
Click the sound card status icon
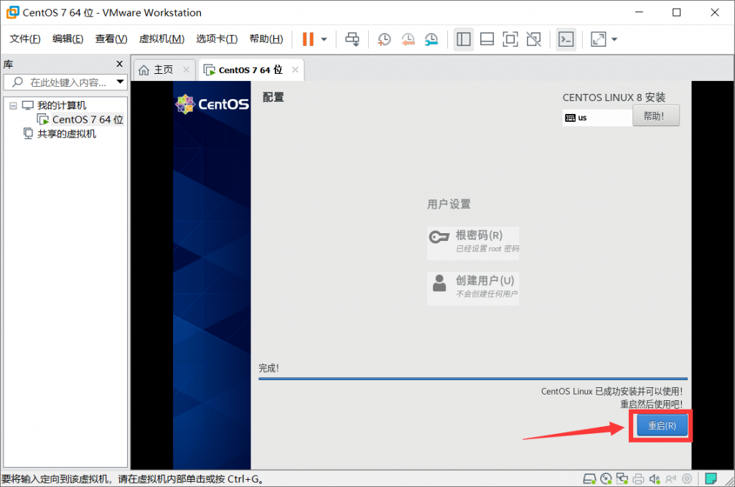click(x=655, y=478)
